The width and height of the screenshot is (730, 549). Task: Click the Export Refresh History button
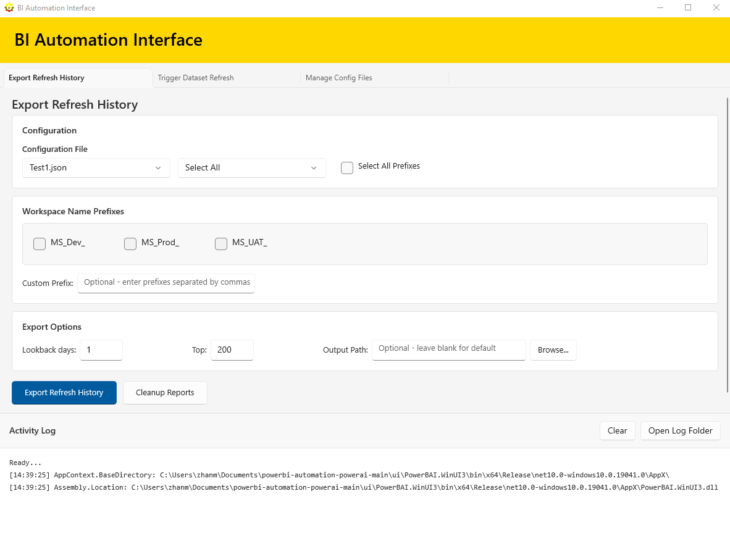coord(64,392)
